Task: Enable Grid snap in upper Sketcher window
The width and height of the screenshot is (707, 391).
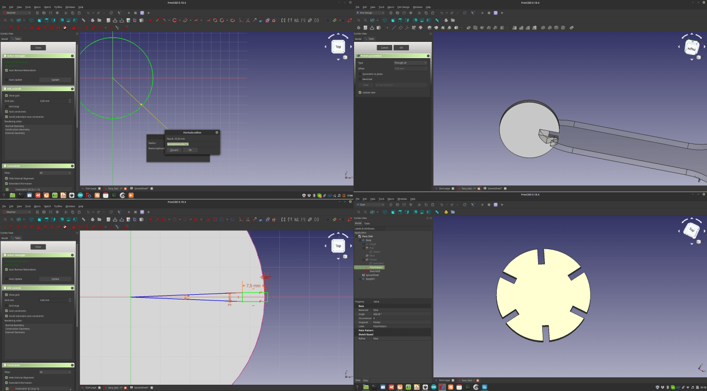Action: click(x=6, y=106)
